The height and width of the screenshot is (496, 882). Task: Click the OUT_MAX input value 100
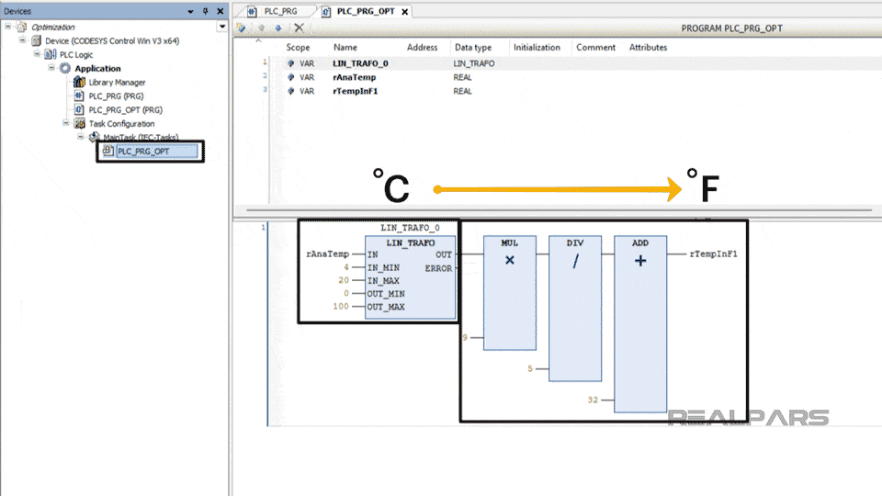point(341,307)
